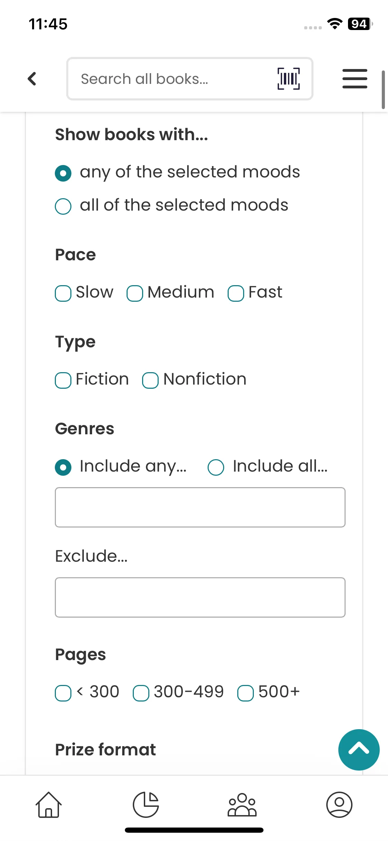Check the Slow pace checkbox
388x841 pixels.
click(x=63, y=293)
